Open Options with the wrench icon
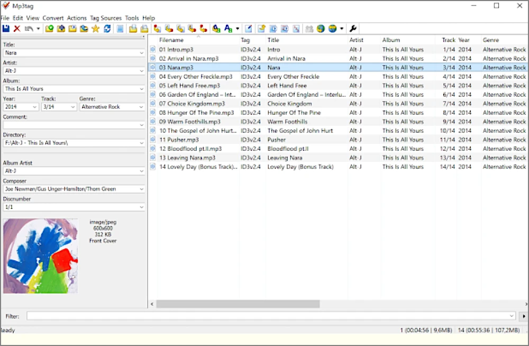The height and width of the screenshot is (346, 529). (x=353, y=29)
